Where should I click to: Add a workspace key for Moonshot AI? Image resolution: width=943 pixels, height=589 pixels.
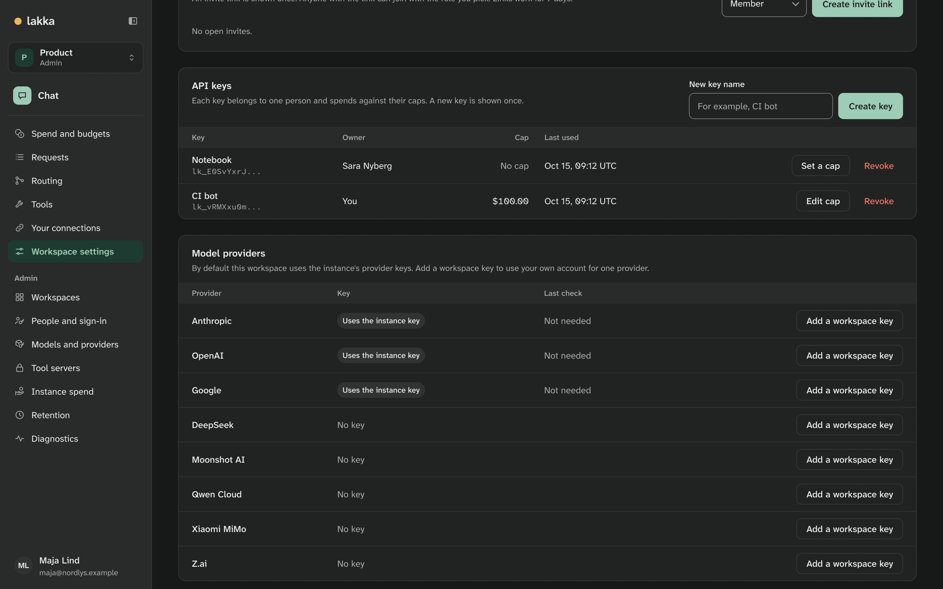[x=849, y=460]
